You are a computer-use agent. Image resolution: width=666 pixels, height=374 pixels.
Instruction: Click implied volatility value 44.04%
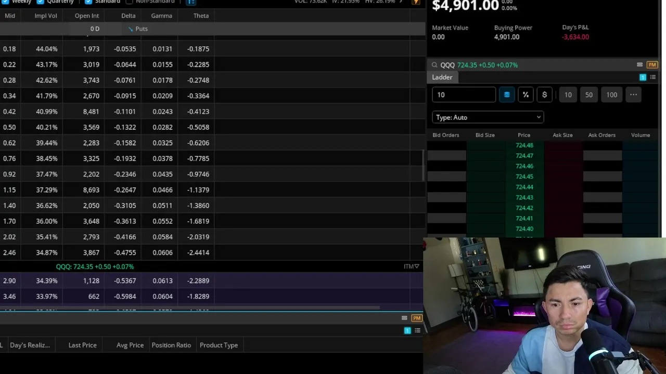pos(47,49)
